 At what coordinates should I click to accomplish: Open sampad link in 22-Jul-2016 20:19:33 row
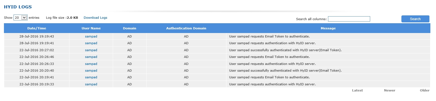click(91, 84)
